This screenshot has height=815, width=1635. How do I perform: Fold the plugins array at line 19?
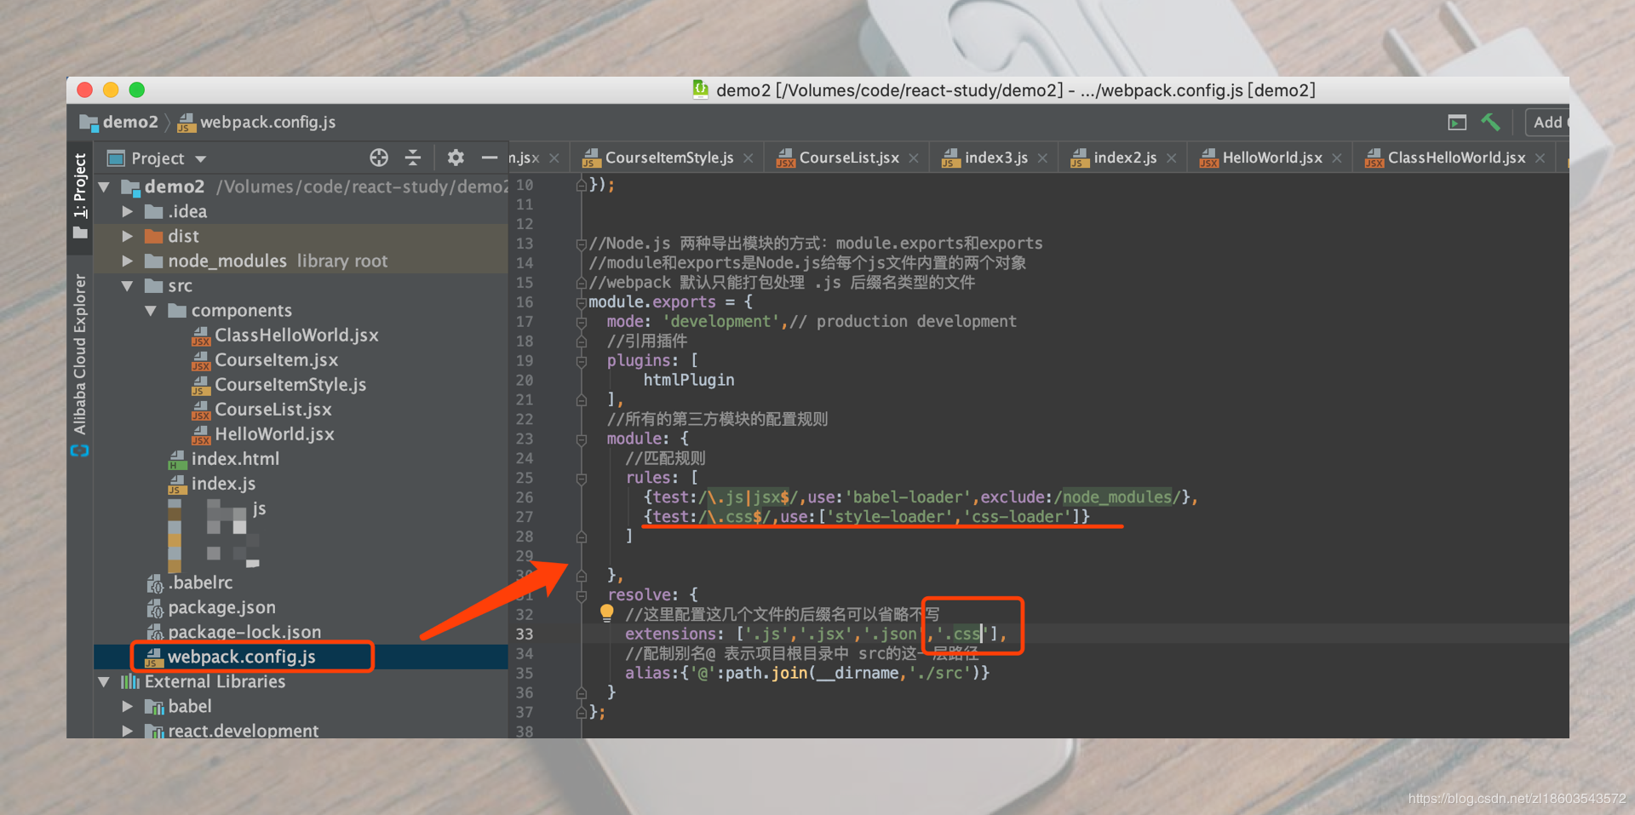[x=582, y=361]
